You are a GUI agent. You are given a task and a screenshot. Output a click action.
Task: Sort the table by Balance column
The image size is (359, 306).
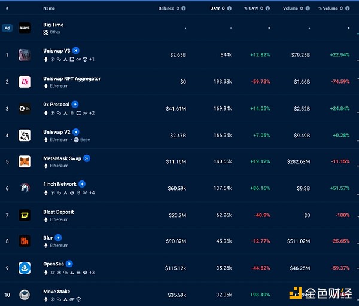point(166,8)
